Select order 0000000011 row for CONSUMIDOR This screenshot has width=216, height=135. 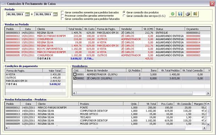click(107, 39)
